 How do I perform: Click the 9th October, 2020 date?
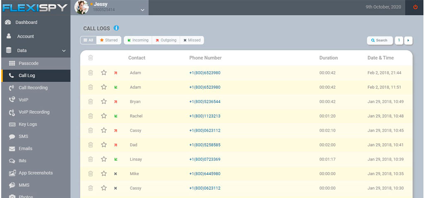(383, 7)
